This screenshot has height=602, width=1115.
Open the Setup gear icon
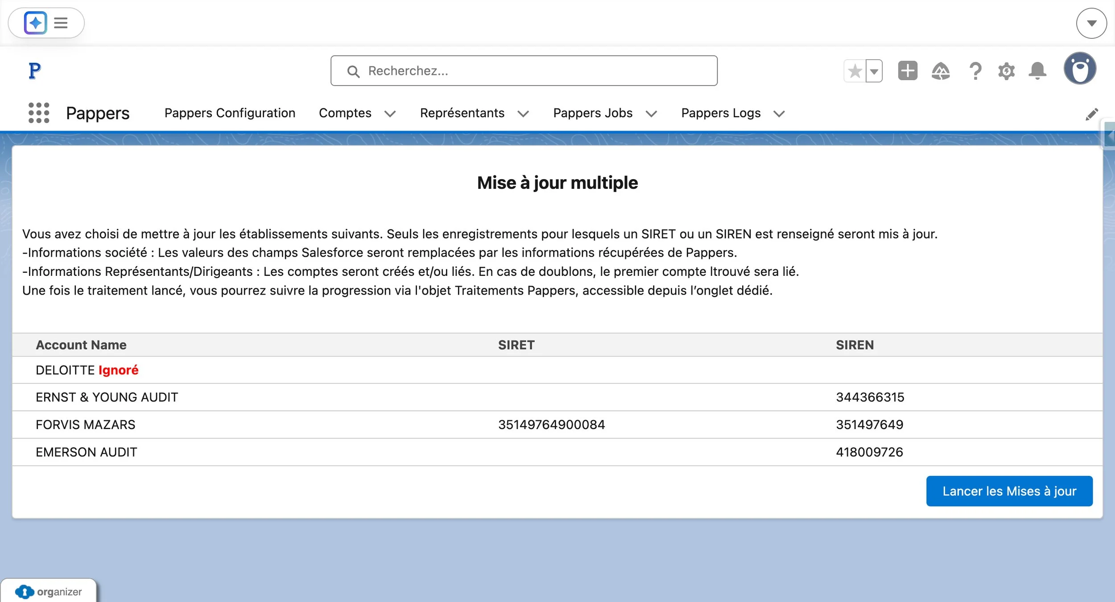(1006, 71)
